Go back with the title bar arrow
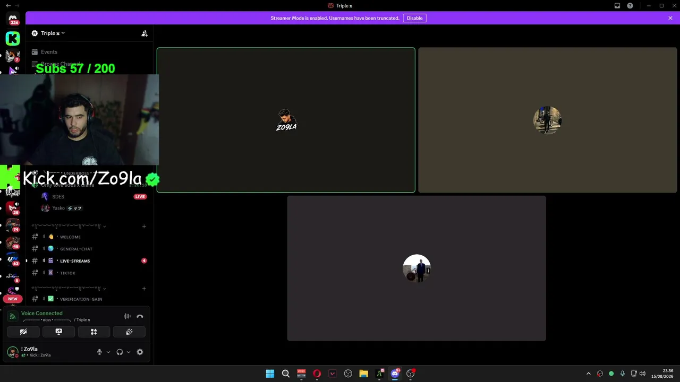 [8, 6]
